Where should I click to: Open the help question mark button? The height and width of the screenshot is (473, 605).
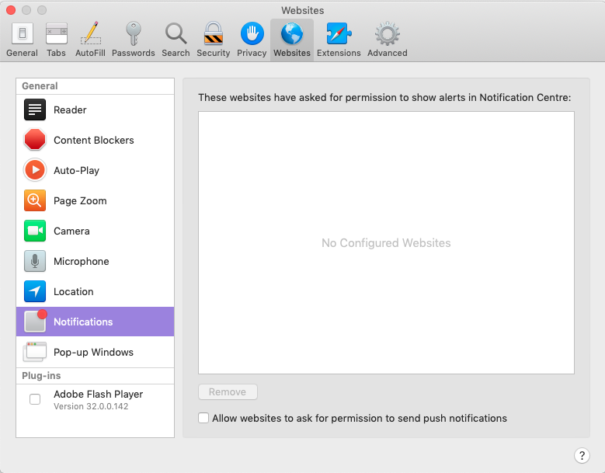click(x=582, y=455)
